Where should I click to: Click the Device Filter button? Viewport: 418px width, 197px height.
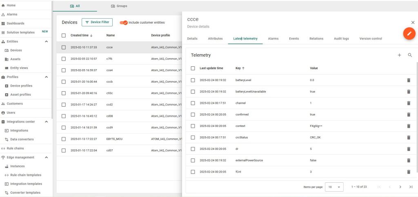pos(97,22)
